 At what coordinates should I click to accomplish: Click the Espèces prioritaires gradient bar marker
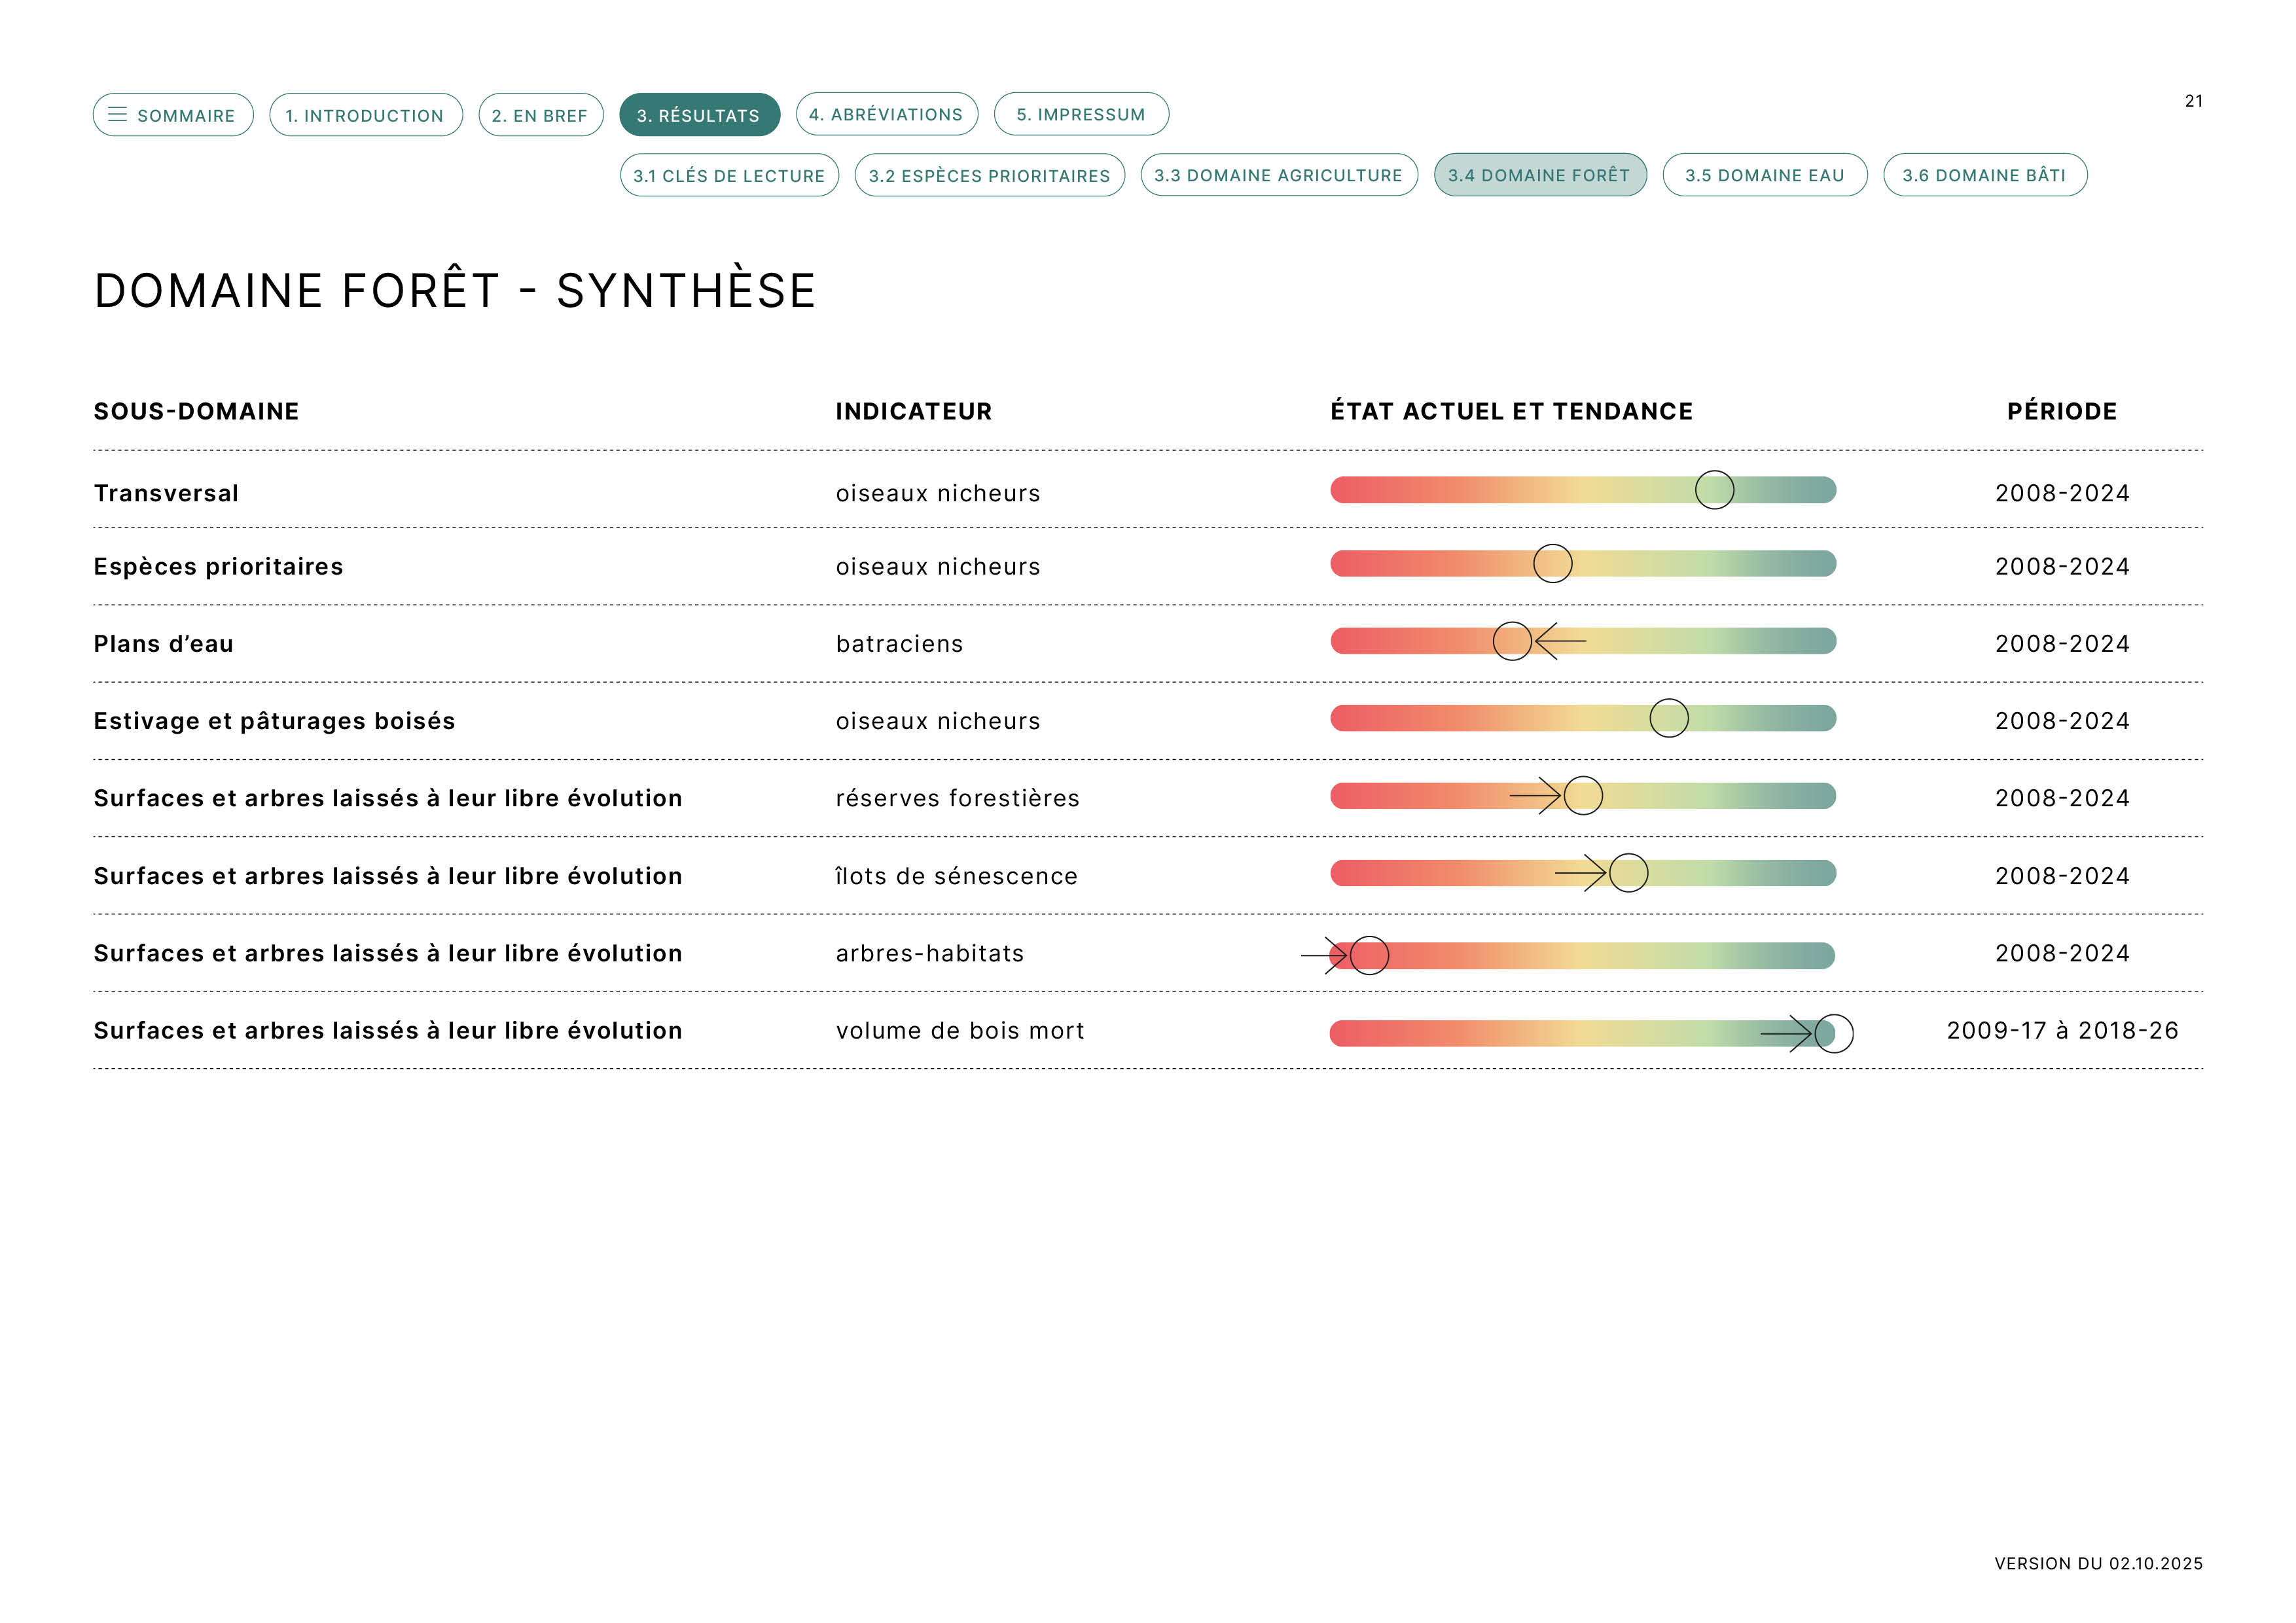tap(1552, 564)
